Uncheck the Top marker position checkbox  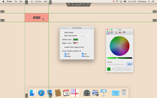83,54
